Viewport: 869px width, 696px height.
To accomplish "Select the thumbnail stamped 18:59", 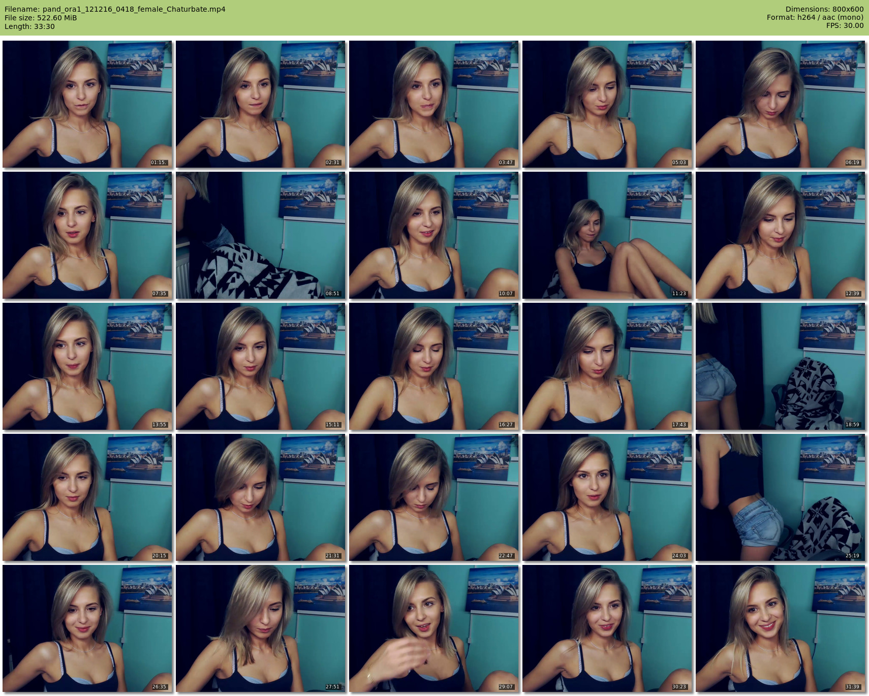I will (x=781, y=366).
